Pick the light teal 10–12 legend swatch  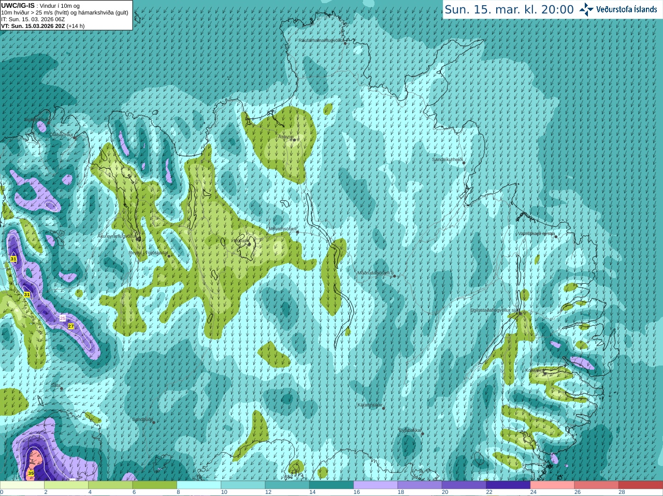point(243,485)
